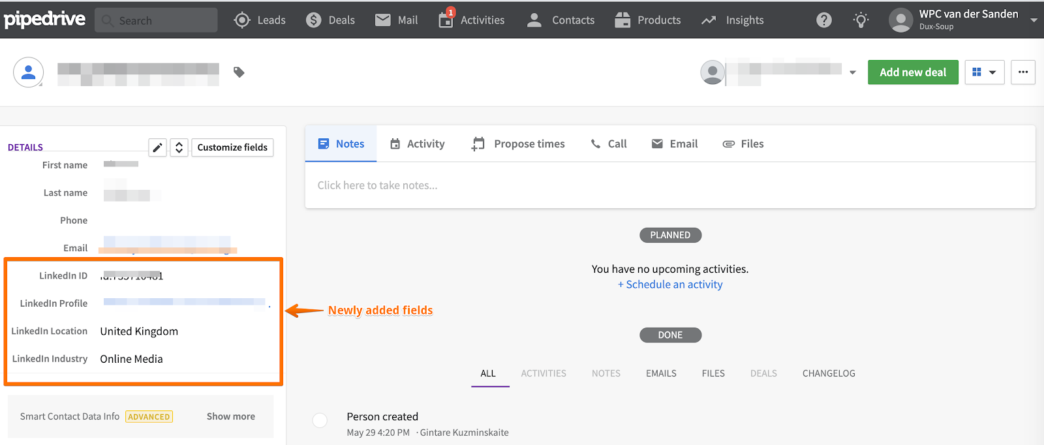This screenshot has height=445, width=1044.
Task: Select the ALL history filter
Action: [x=488, y=373]
